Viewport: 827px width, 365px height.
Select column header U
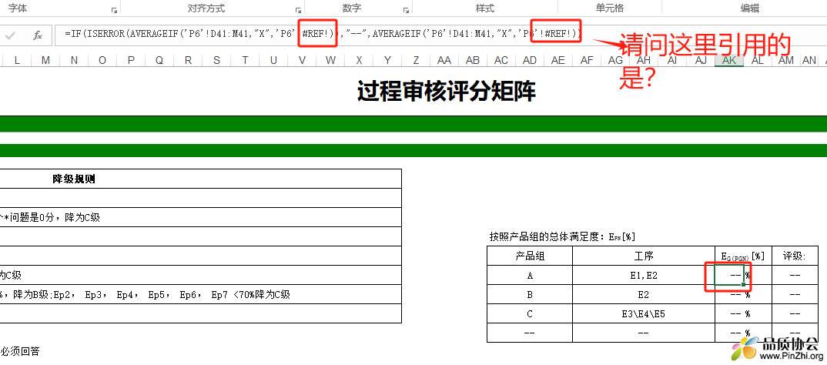tap(273, 60)
